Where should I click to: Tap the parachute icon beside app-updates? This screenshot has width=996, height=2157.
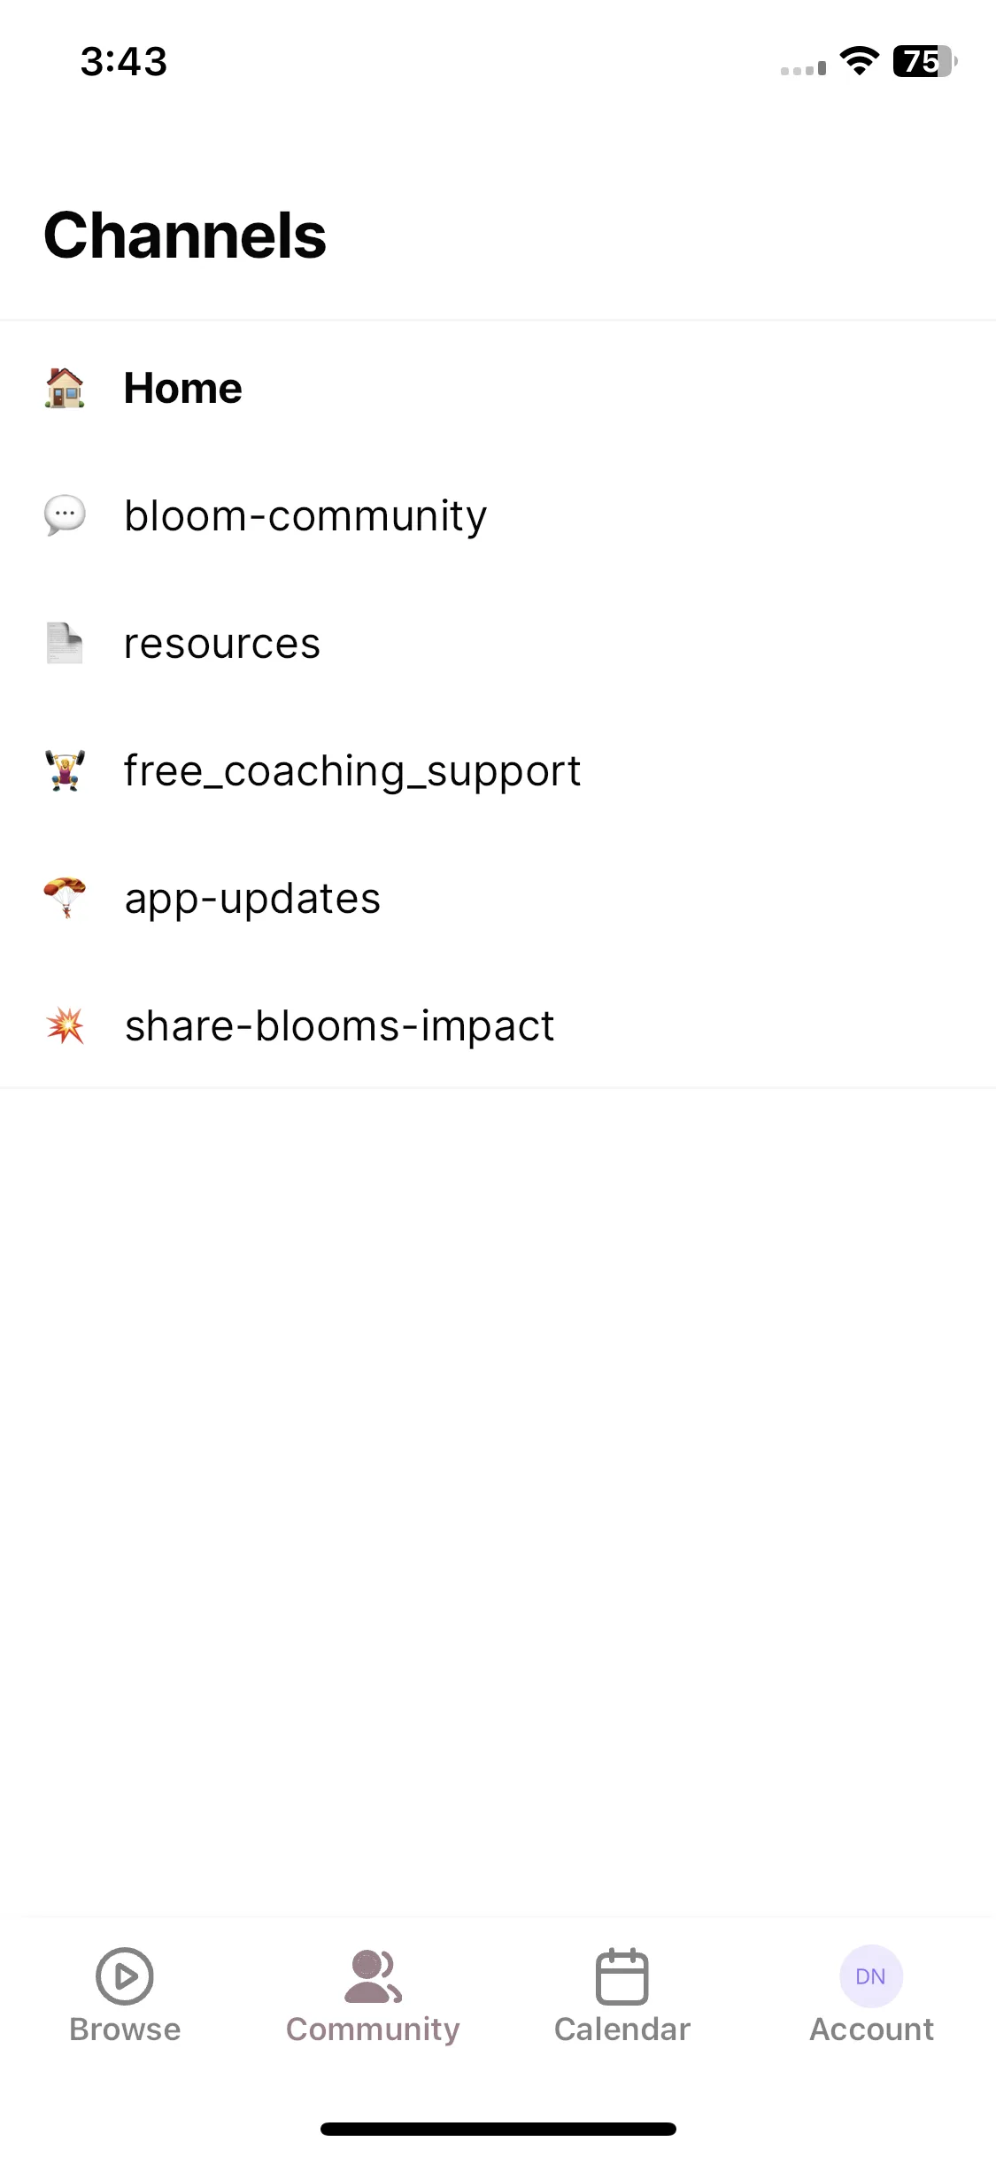pyautogui.click(x=65, y=898)
